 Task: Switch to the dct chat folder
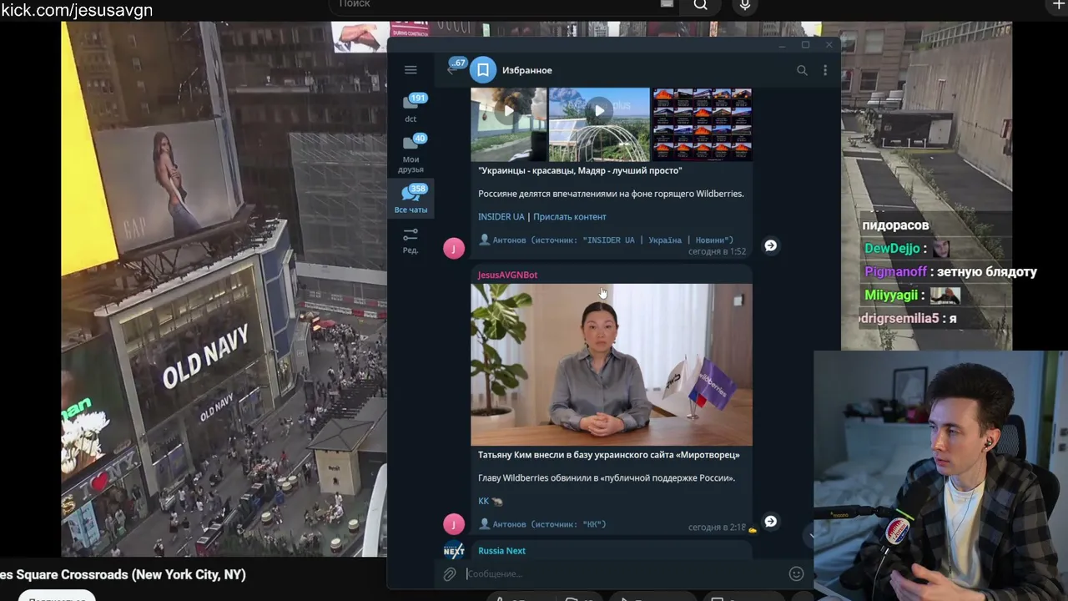pos(411,108)
